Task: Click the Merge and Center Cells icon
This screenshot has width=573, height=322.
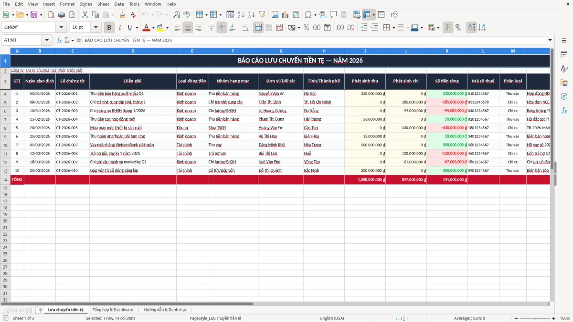Action: [x=258, y=28]
